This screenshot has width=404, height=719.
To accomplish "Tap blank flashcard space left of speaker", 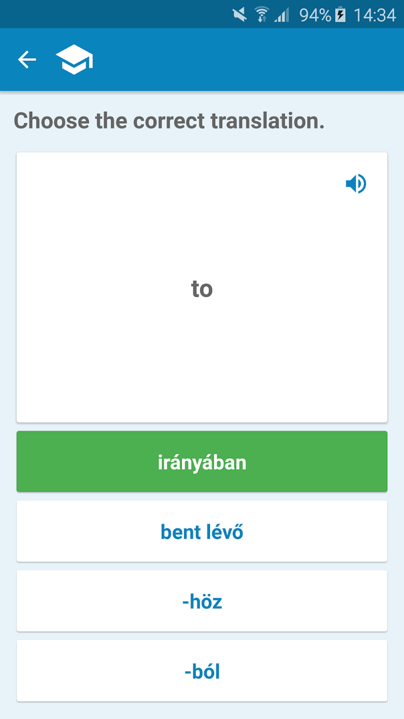I will (173, 184).
